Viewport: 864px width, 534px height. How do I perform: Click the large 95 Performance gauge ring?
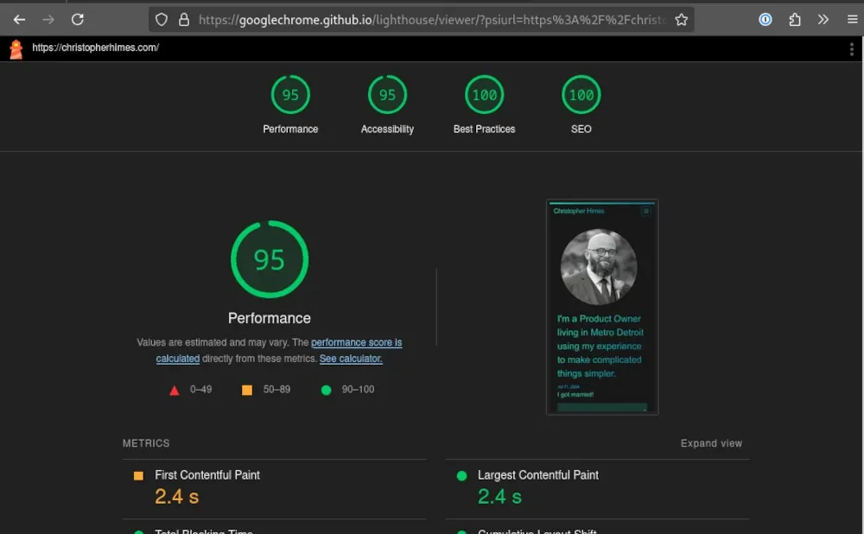pos(270,259)
